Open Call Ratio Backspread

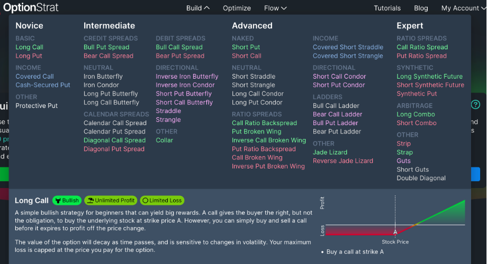[264, 123]
